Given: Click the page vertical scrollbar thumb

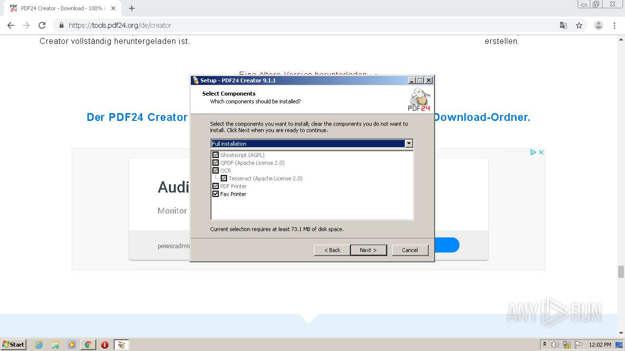Looking at the screenshot, I should 621,272.
